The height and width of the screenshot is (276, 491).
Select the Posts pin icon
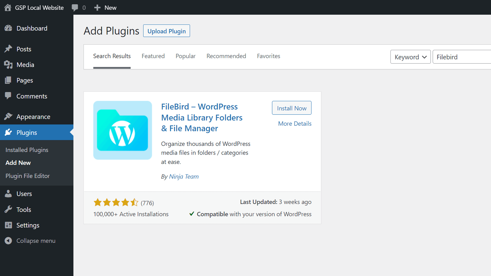[8, 49]
